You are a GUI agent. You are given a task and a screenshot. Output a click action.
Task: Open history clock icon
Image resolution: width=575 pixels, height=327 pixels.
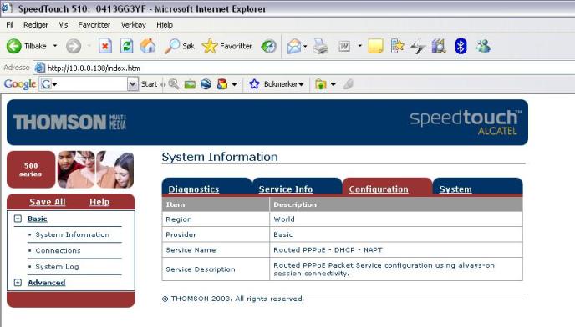[x=268, y=46]
